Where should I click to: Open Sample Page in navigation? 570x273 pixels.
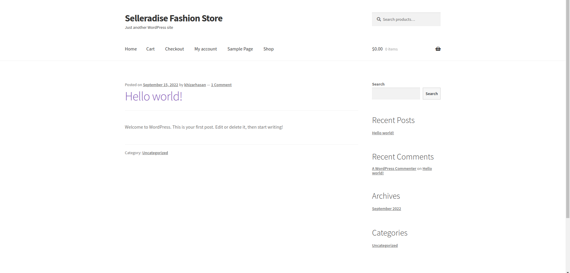click(240, 49)
